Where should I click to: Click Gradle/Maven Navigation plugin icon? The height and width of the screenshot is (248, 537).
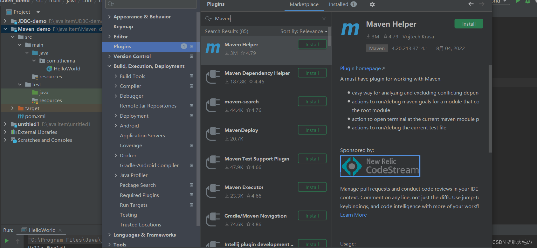(x=213, y=220)
